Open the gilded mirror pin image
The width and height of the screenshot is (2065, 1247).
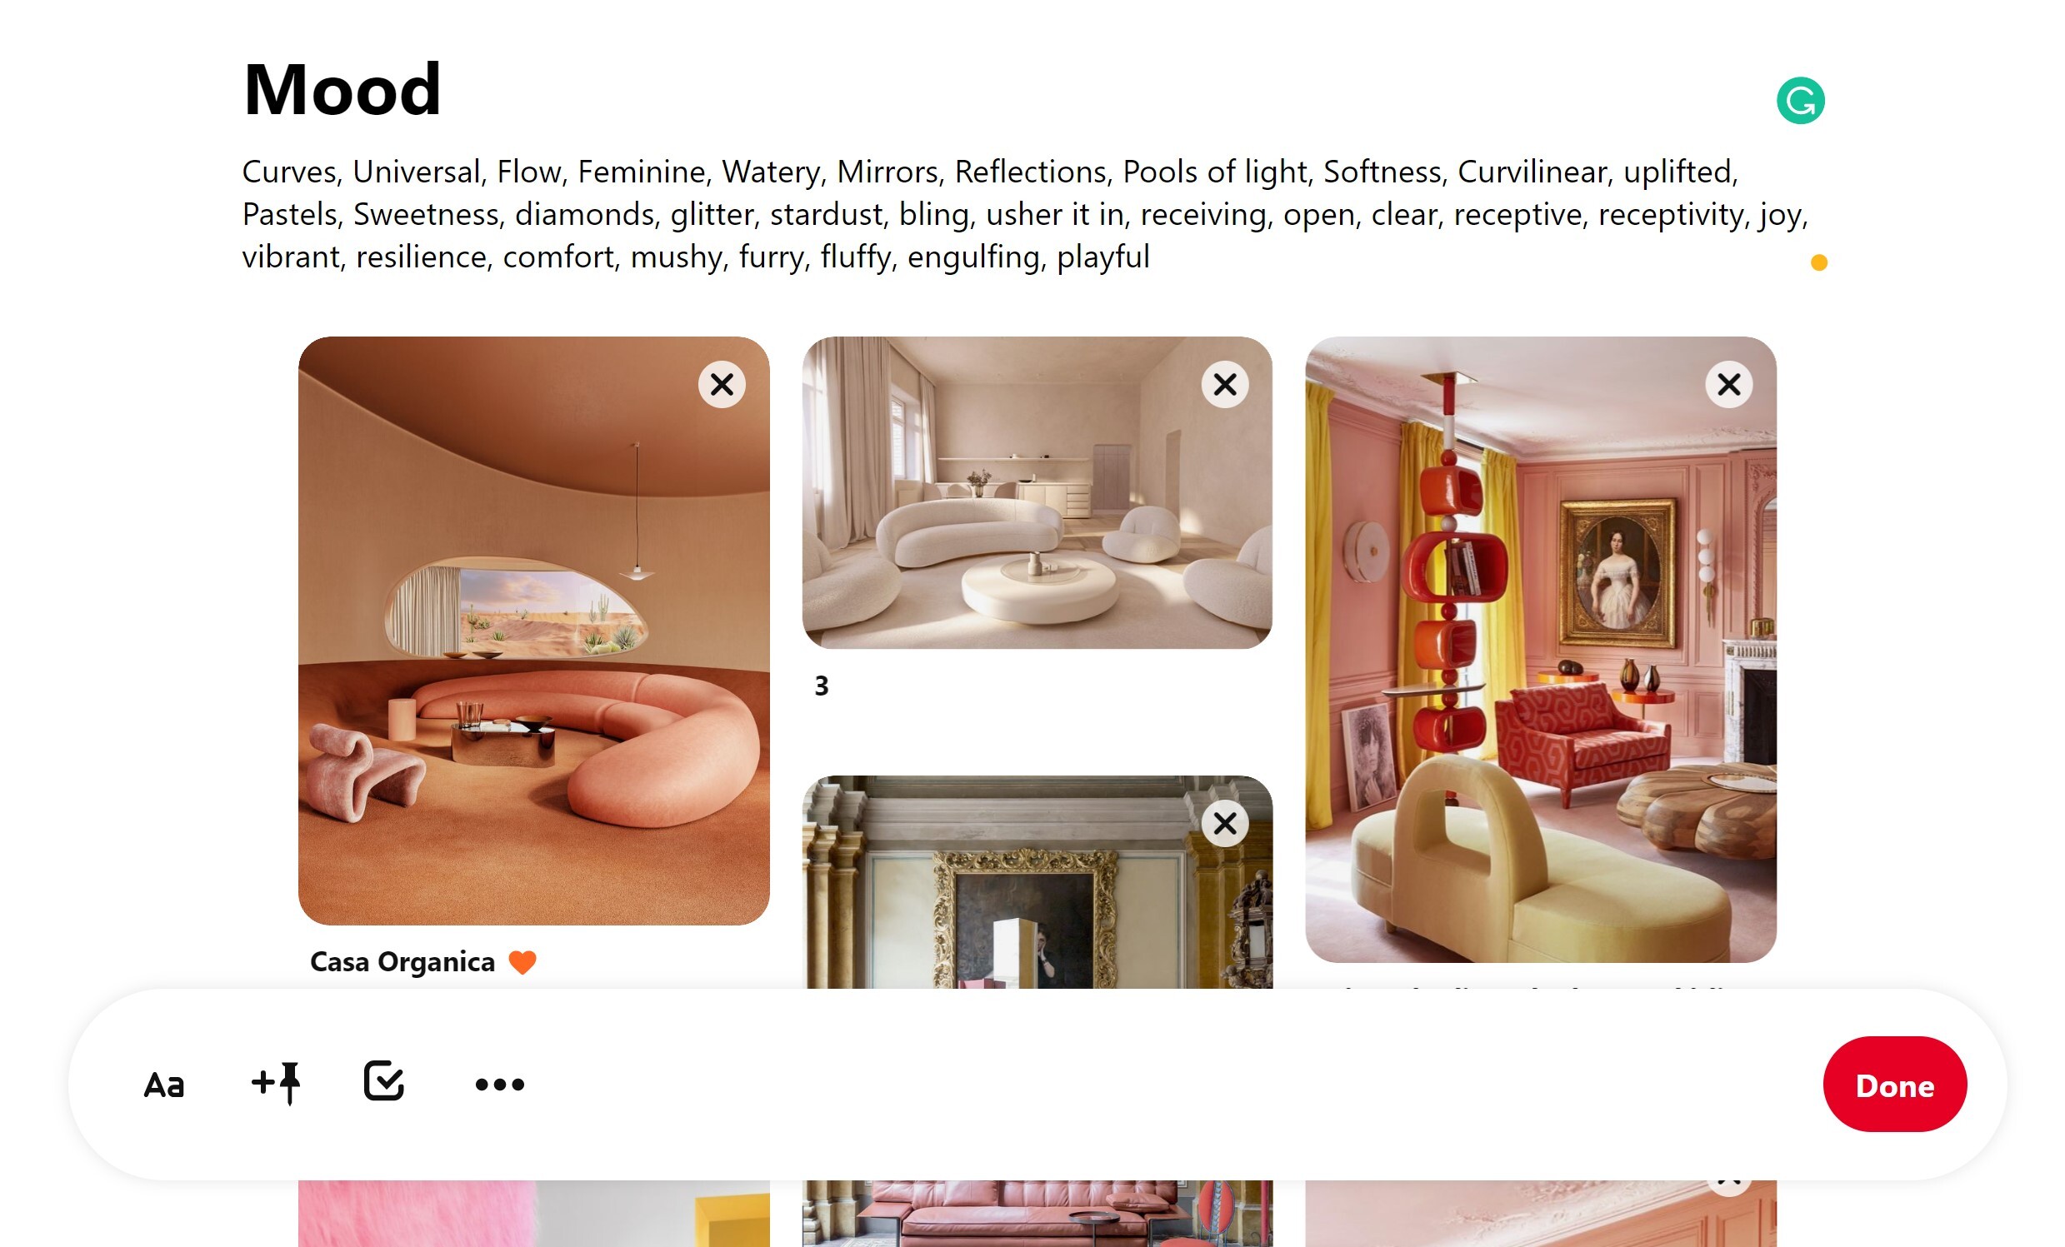pos(1037,884)
